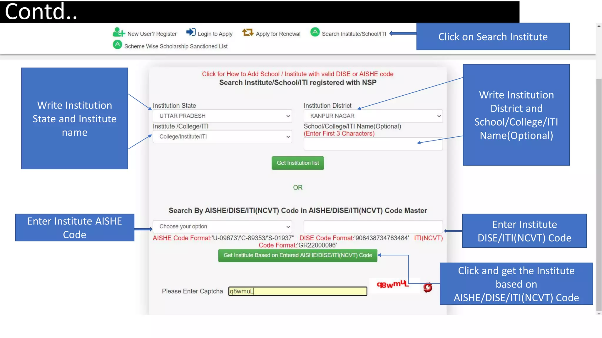Click the New User Register person icon
602x338 pixels.
point(118,32)
